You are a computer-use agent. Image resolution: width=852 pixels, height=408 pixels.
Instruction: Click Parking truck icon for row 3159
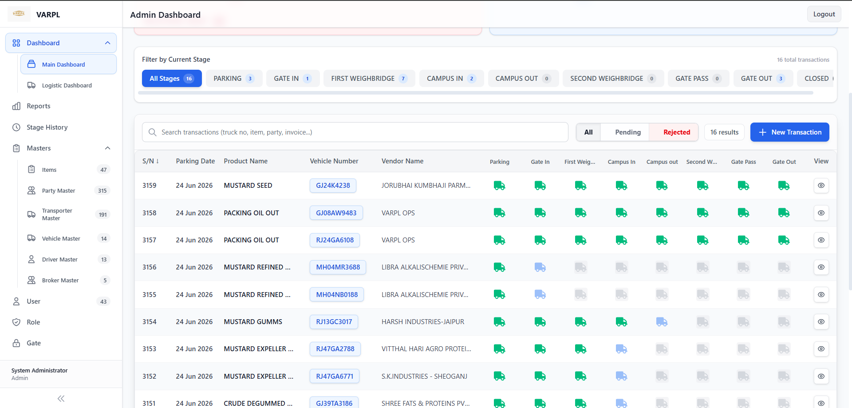tap(500, 186)
